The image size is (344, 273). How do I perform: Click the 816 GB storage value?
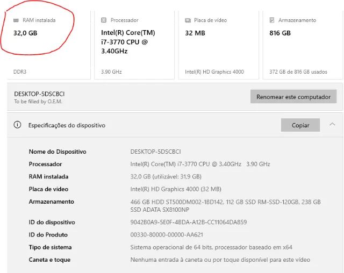coord(280,33)
